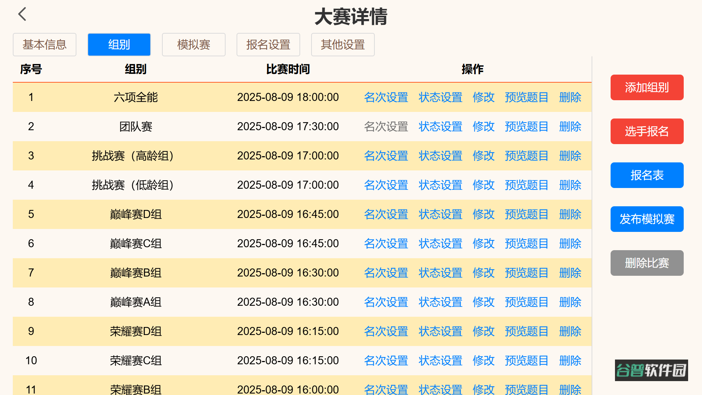The width and height of the screenshot is (702, 395).
Task: Preview questions for 团队赛
Action: pos(526,127)
